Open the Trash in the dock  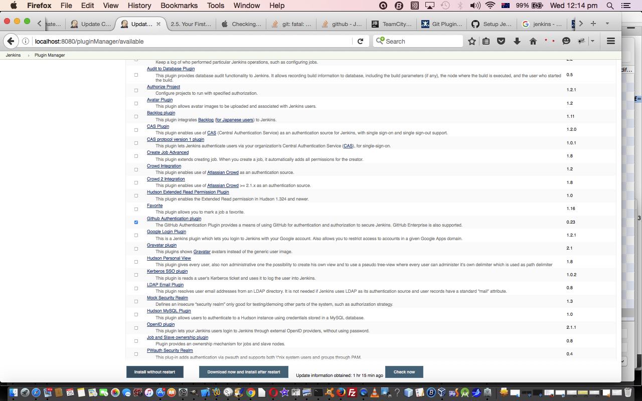tap(628, 392)
